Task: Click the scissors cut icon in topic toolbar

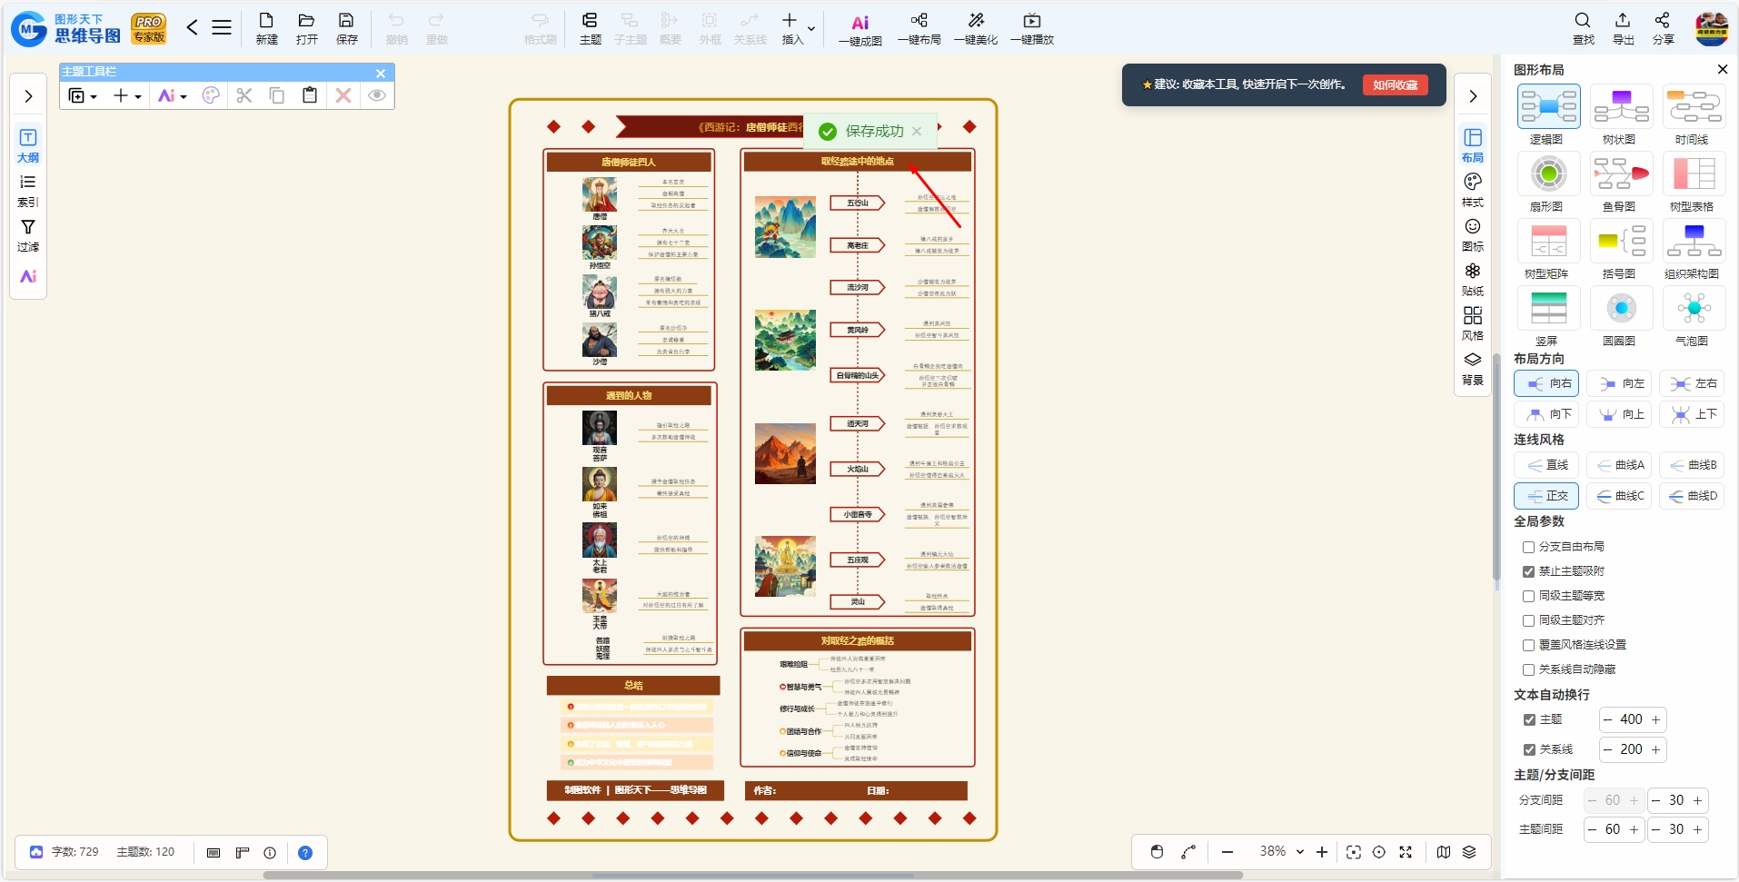Action: (244, 95)
